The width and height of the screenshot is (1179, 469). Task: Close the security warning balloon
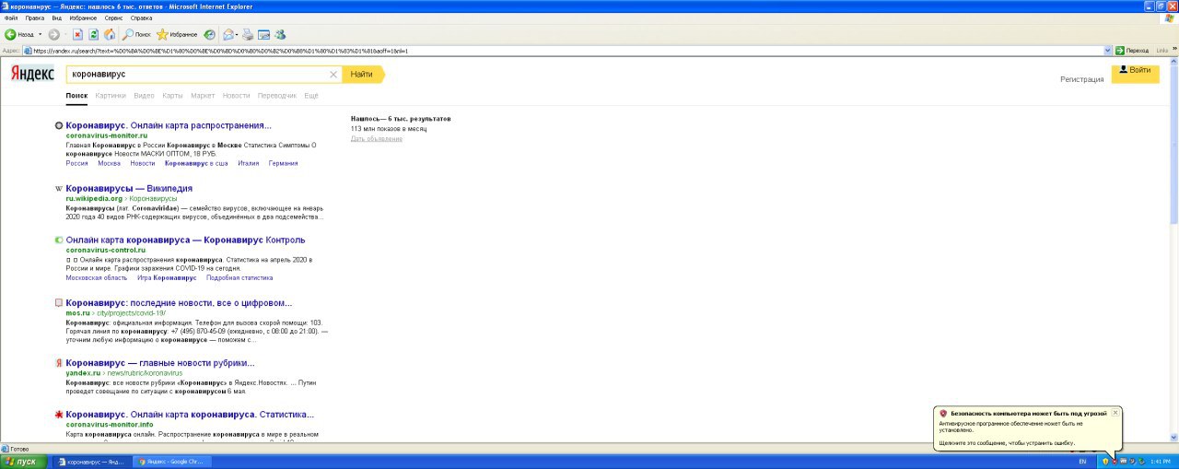[1115, 413]
